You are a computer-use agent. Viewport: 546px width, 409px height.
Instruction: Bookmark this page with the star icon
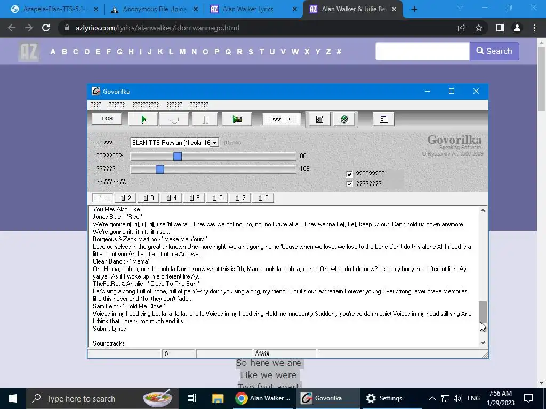pyautogui.click(x=479, y=28)
